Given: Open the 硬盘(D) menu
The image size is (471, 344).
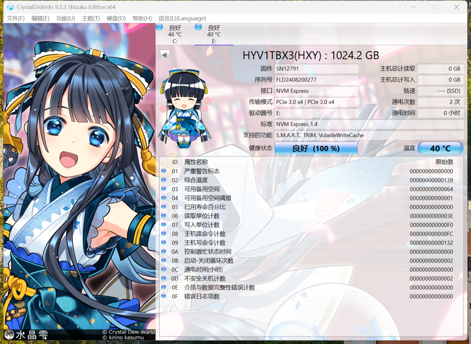Looking at the screenshot, I should coord(116,18).
